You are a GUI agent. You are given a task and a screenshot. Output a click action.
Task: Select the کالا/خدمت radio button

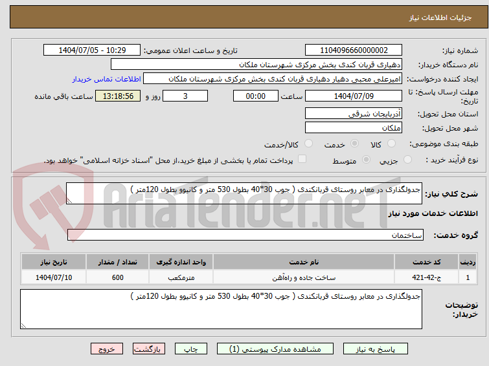pos(308,144)
